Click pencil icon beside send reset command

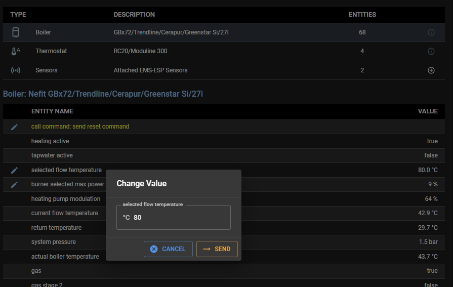(x=14, y=127)
